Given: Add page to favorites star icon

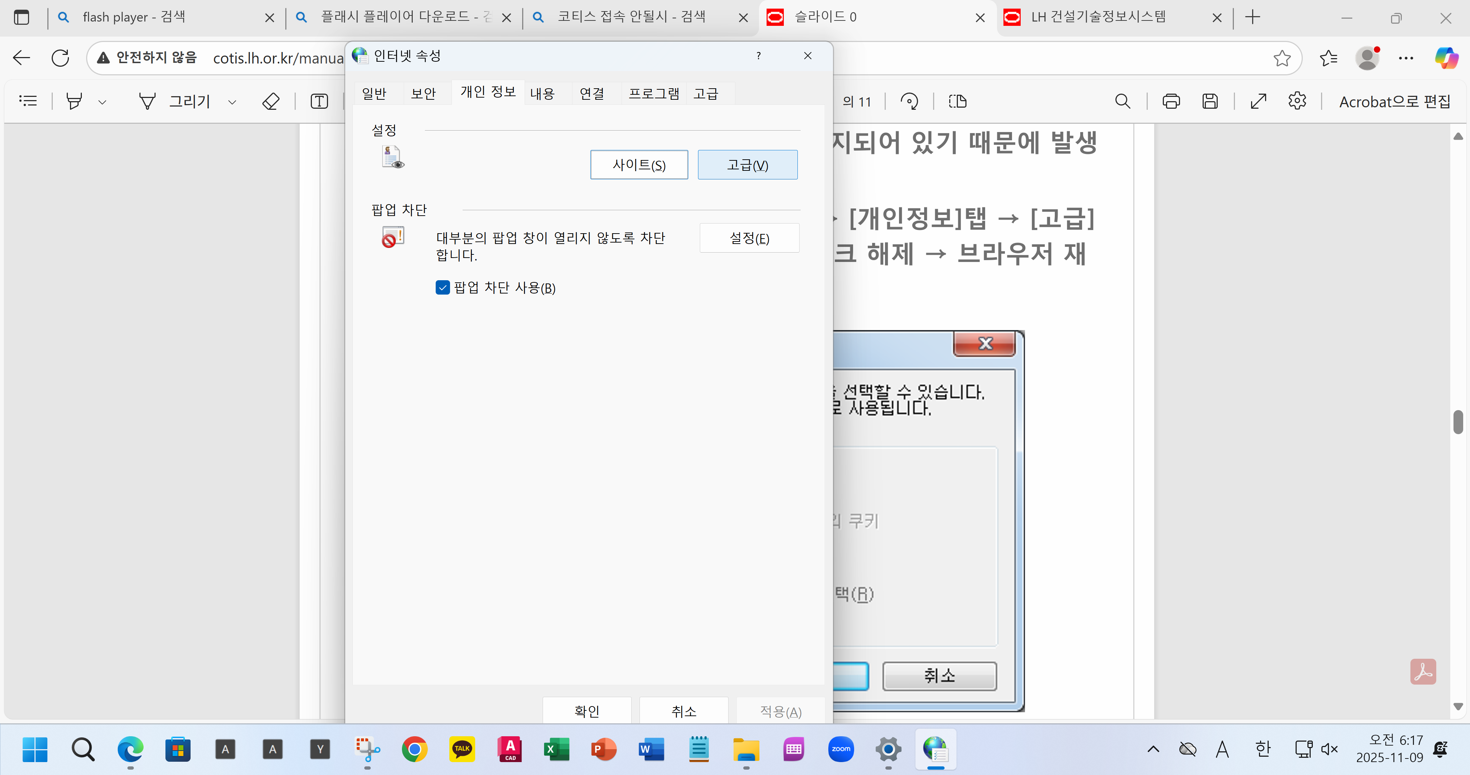Looking at the screenshot, I should [1282, 58].
